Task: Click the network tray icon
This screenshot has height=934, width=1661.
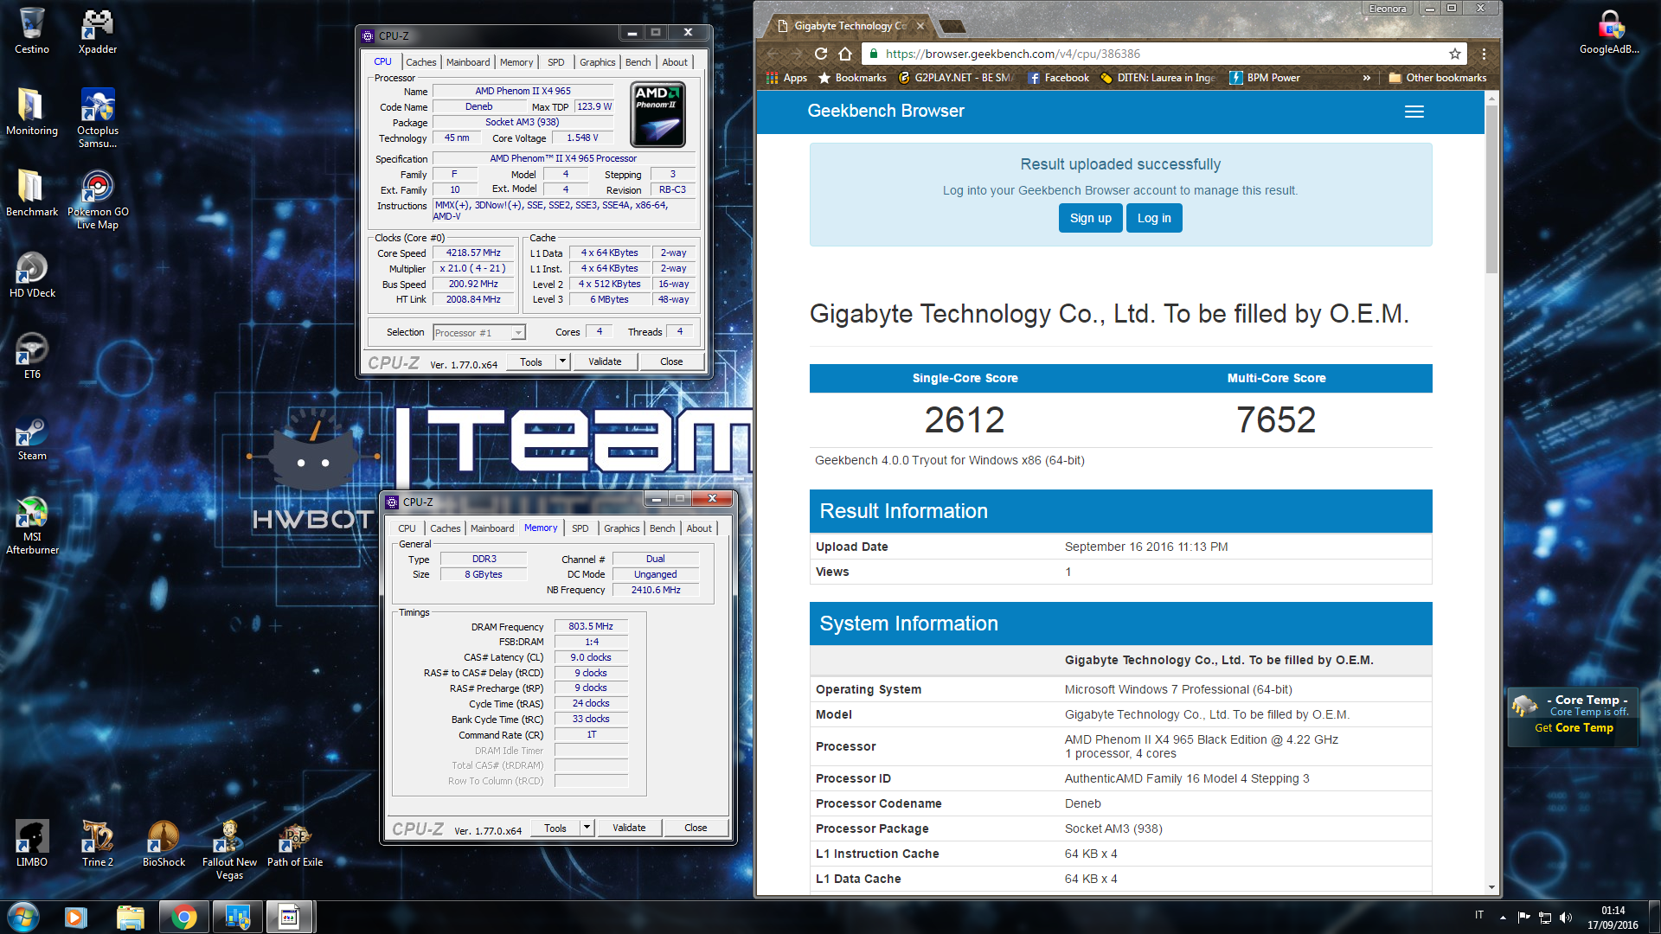Action: (1545, 917)
